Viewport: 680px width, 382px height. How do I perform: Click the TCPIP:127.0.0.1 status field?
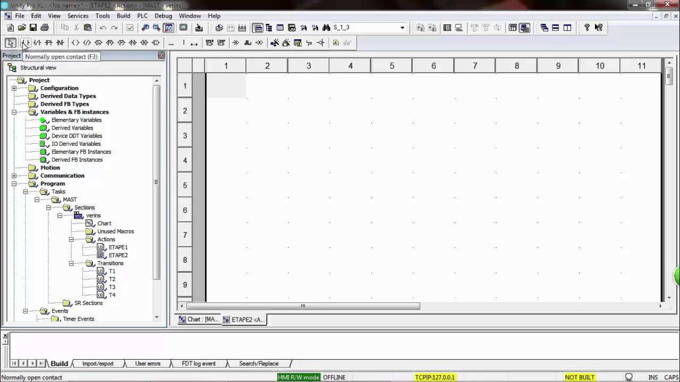435,377
